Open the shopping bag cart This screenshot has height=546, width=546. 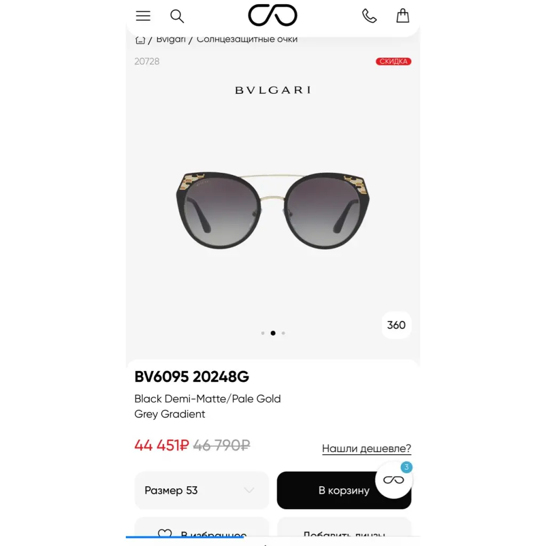click(403, 15)
